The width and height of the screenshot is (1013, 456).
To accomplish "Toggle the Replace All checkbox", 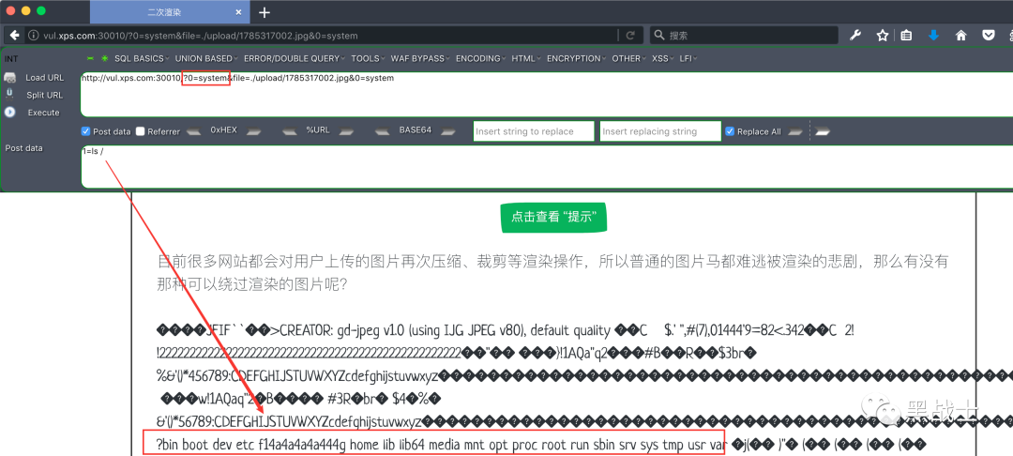I will [x=730, y=131].
